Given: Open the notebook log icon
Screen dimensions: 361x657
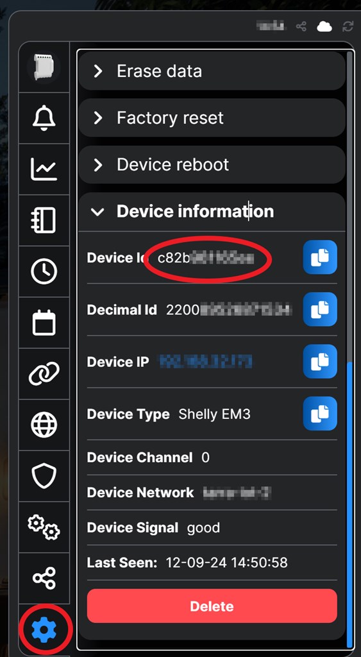Looking at the screenshot, I should pos(44,220).
